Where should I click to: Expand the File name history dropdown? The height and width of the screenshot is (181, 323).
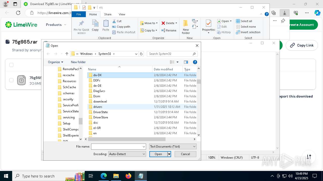click(x=144, y=147)
